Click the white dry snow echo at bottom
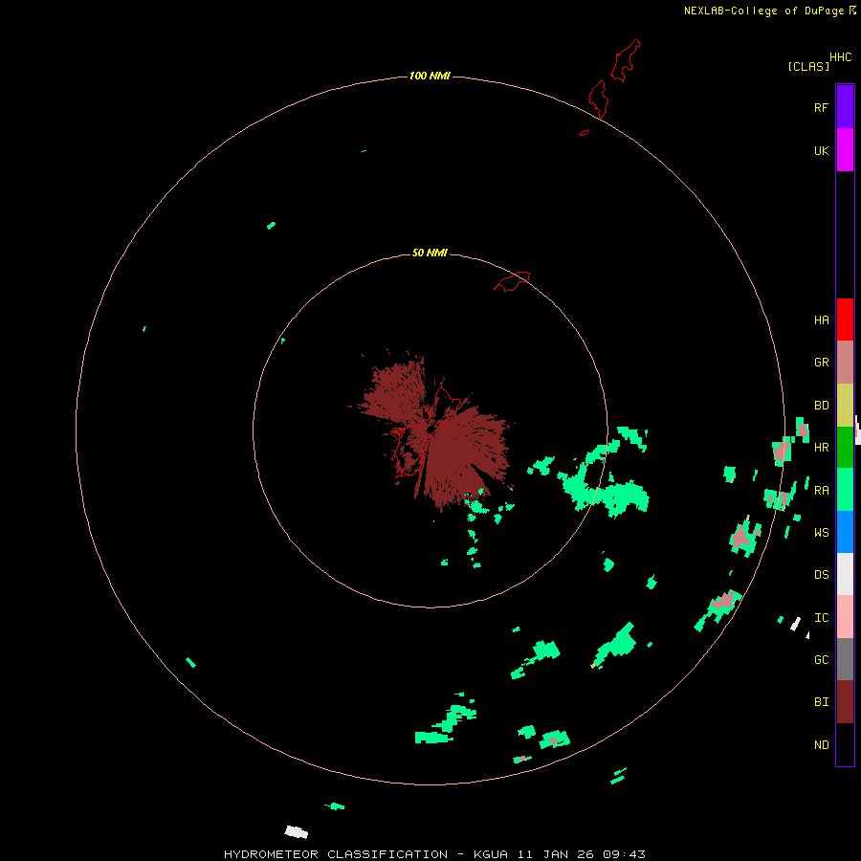Image resolution: width=861 pixels, height=861 pixels. [296, 832]
